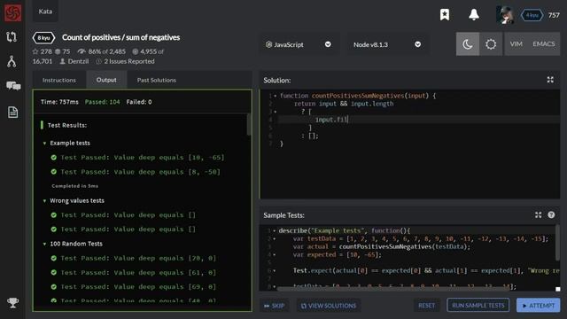The width and height of the screenshot is (567, 319).
Task: Open the docs page sidebar icon
Action: pos(12,113)
